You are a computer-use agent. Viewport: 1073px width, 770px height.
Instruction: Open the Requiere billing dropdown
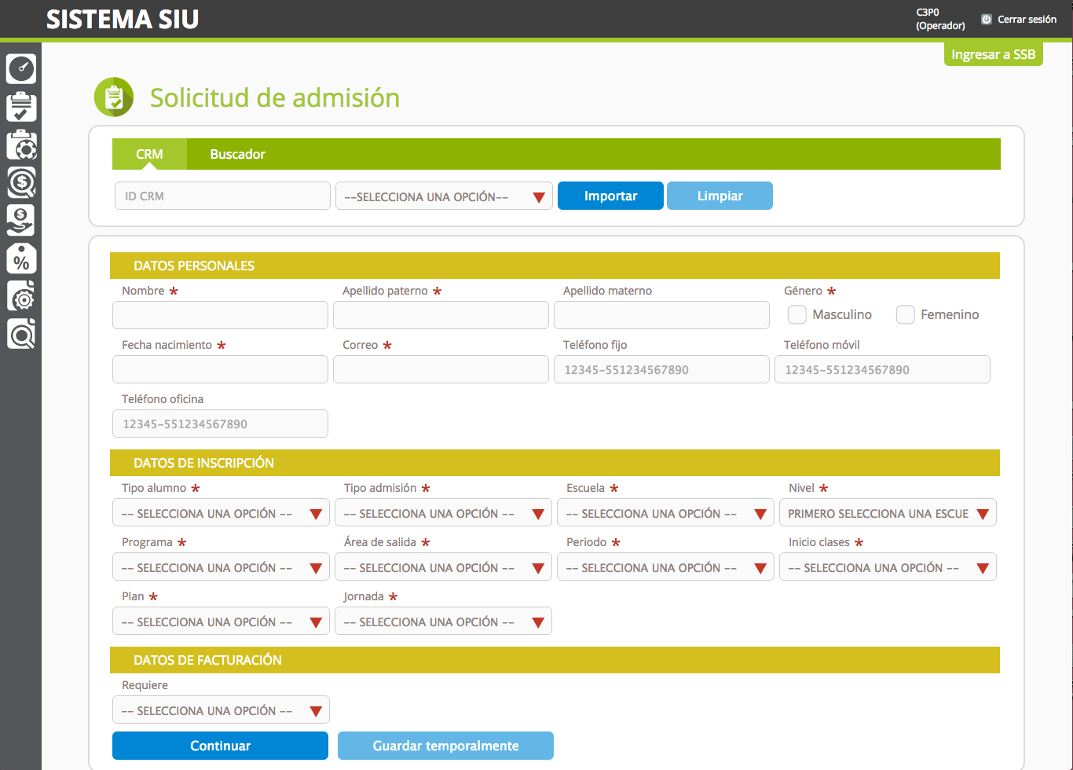[221, 710]
